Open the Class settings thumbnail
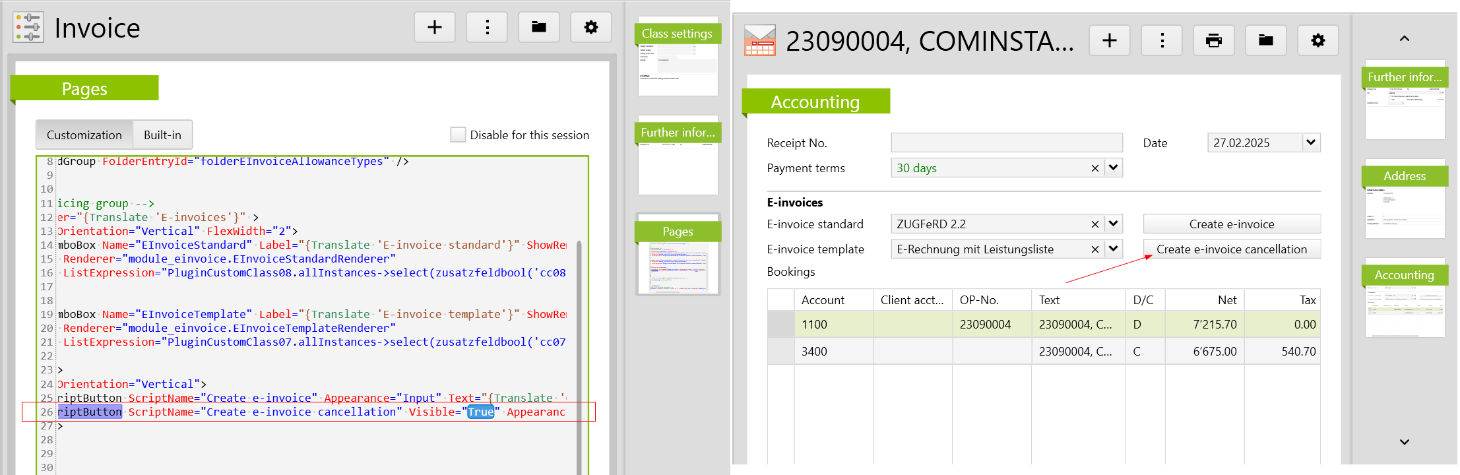This screenshot has width=1460, height=475. 678,57
